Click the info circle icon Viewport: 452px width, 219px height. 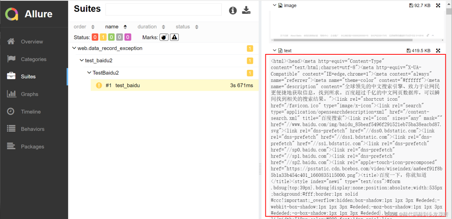[x=233, y=10]
